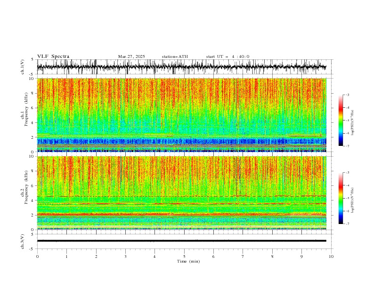373x288 pixels.
Task: Click time axis tick label "6"
Action: click(213, 256)
